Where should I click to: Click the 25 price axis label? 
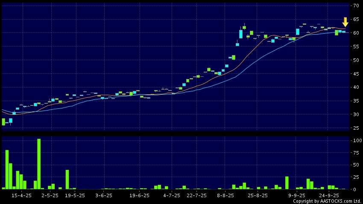click(355, 128)
